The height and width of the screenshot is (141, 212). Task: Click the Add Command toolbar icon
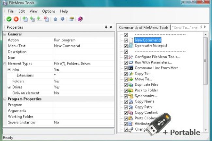click(x=25, y=19)
